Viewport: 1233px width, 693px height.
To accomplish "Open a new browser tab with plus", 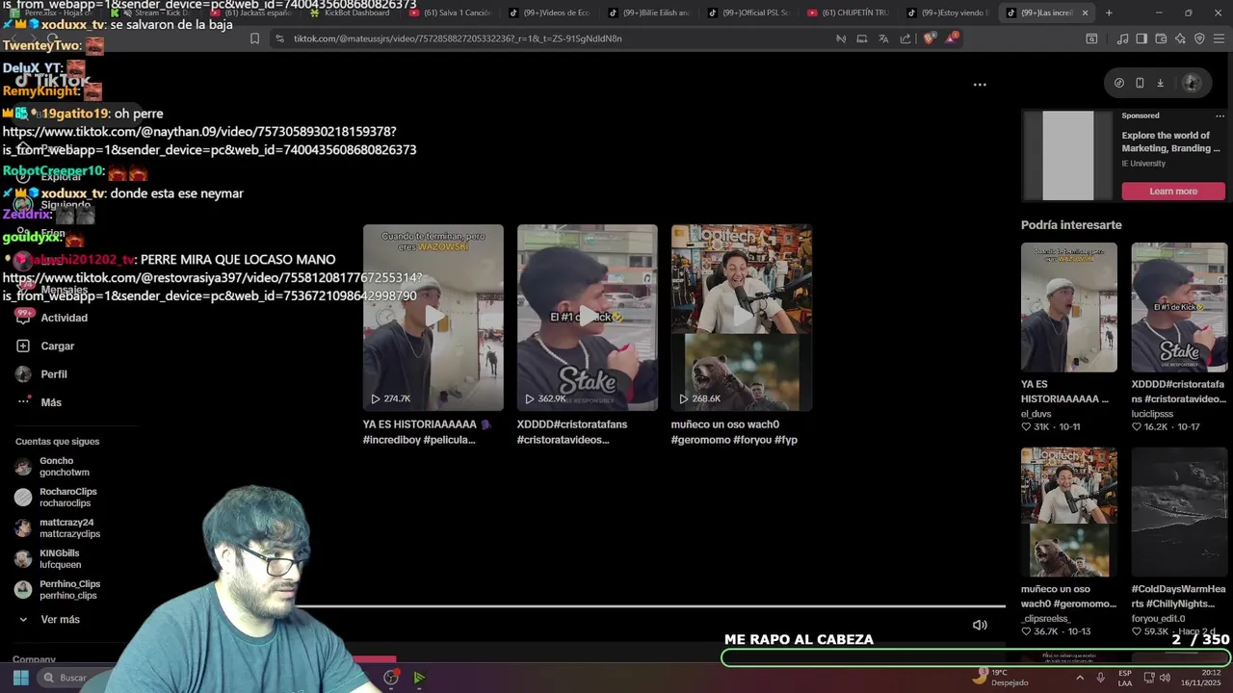I will pos(1109,13).
